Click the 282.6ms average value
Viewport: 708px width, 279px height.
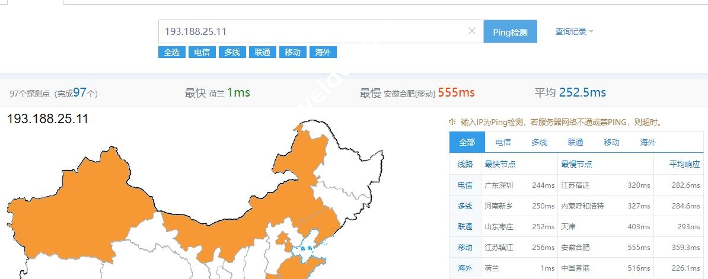(x=686, y=185)
